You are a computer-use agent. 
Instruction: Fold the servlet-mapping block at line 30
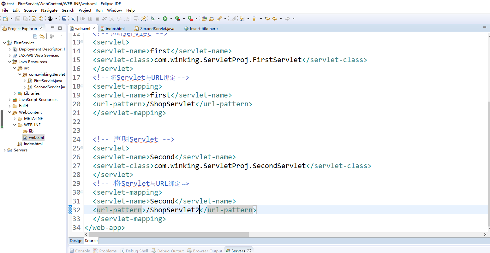click(82, 192)
